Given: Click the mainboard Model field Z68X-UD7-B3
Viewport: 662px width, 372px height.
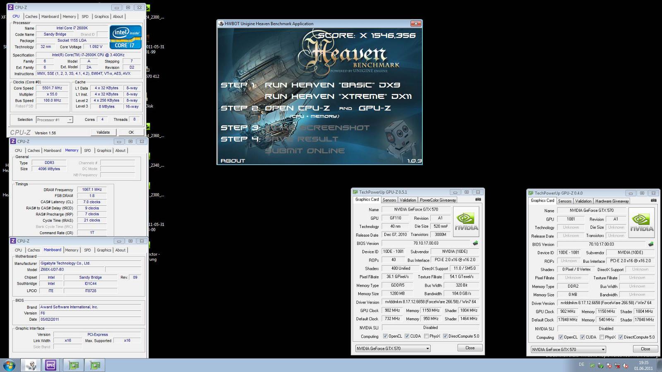Looking at the screenshot, I should [x=72, y=269].
